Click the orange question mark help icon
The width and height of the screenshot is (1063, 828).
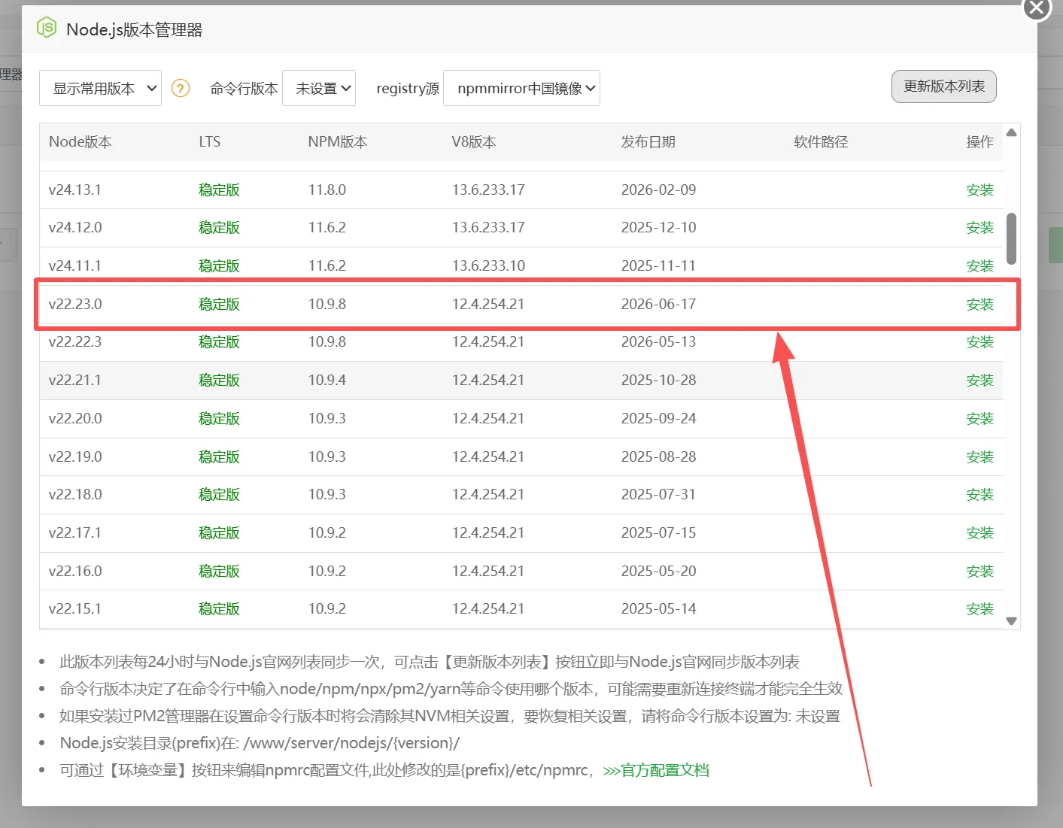181,89
